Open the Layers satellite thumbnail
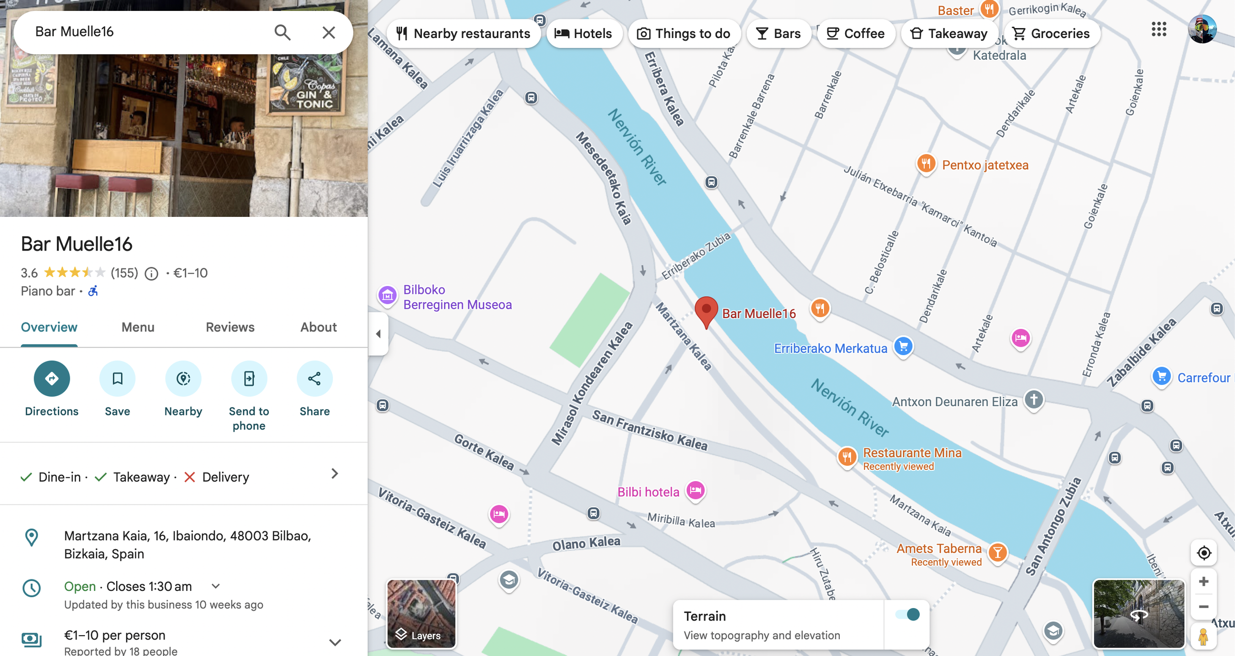The image size is (1235, 656). click(421, 614)
